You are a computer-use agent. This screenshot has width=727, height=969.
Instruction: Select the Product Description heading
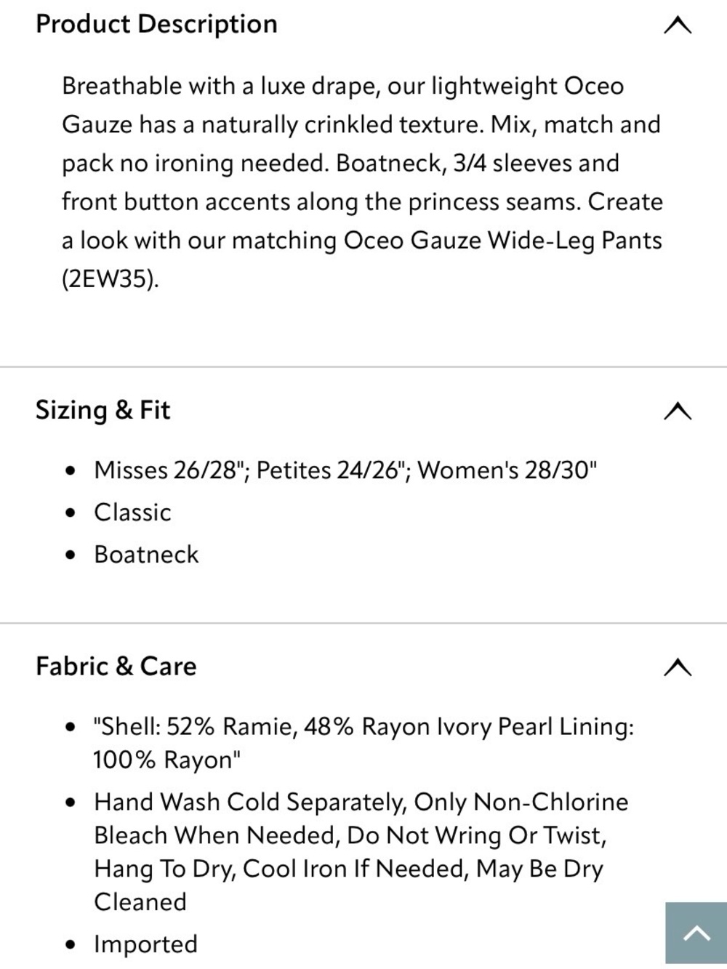(x=156, y=24)
